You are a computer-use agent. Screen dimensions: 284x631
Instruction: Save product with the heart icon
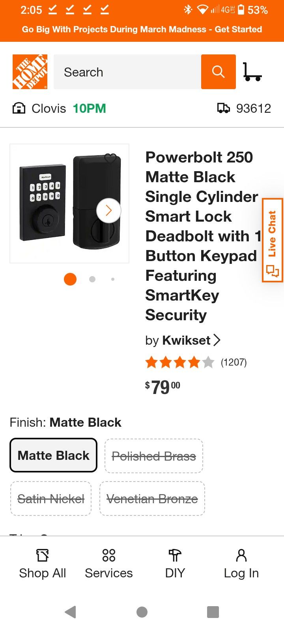pos(110,158)
